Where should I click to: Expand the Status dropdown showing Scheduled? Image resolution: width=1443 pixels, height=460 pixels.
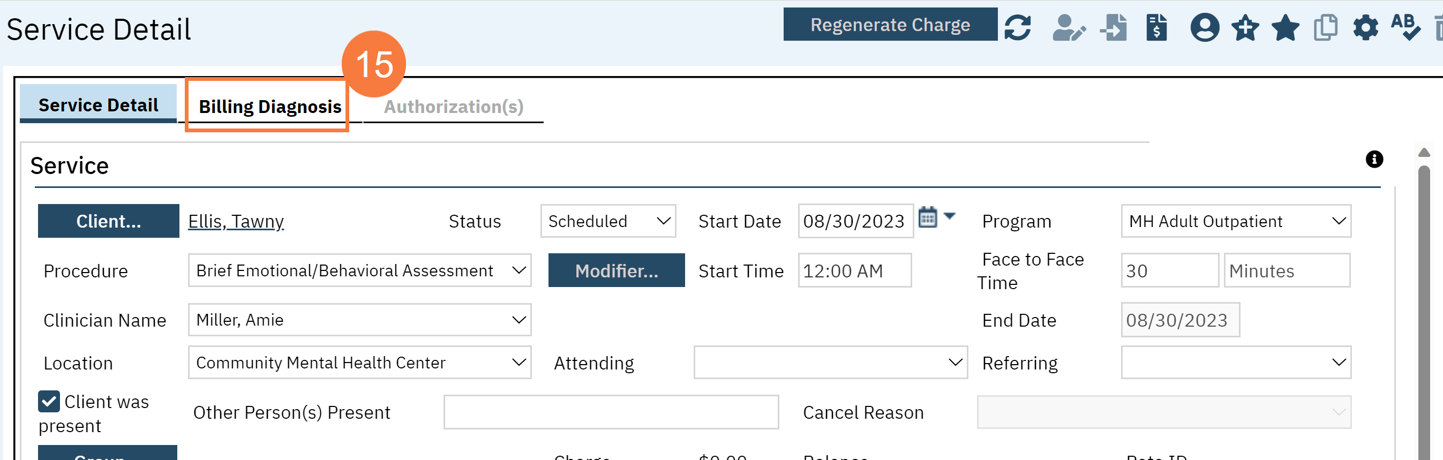click(608, 221)
